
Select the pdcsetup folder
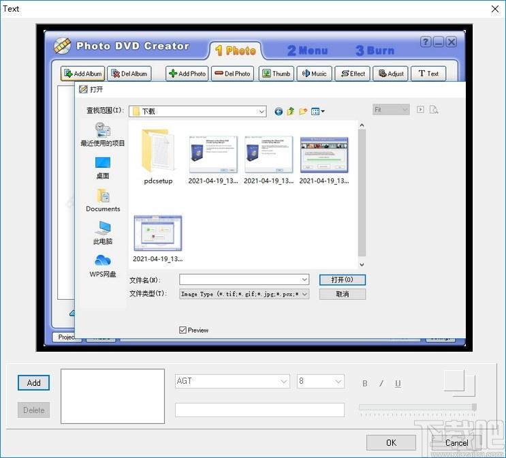pos(158,156)
